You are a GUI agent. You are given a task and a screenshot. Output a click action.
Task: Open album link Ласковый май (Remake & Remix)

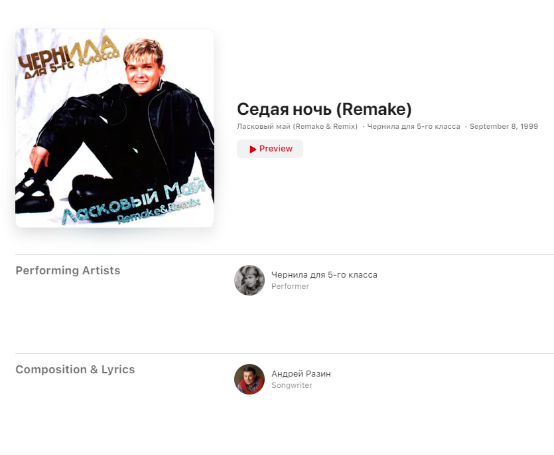pyautogui.click(x=297, y=126)
